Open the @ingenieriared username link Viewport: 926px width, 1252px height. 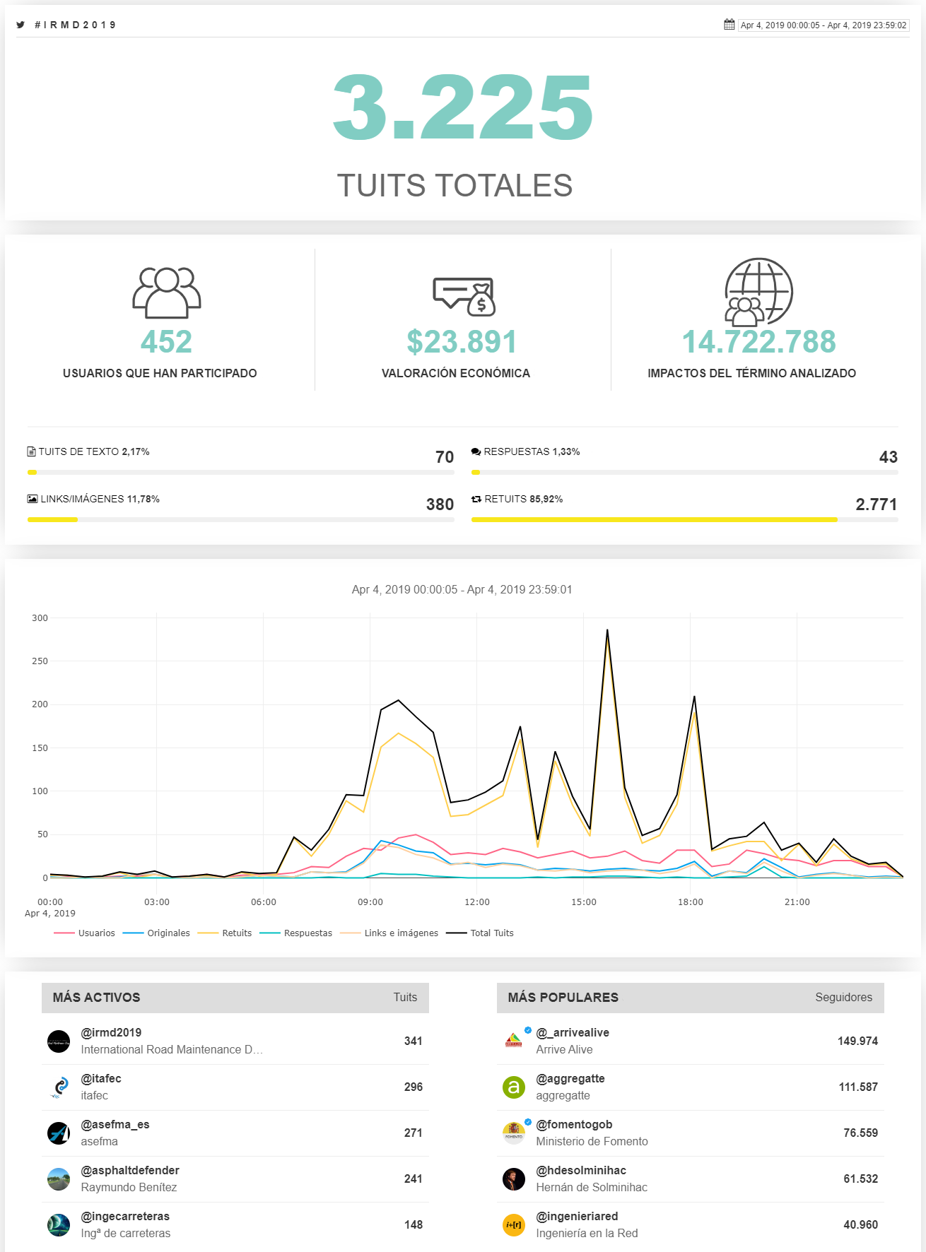(x=577, y=1217)
